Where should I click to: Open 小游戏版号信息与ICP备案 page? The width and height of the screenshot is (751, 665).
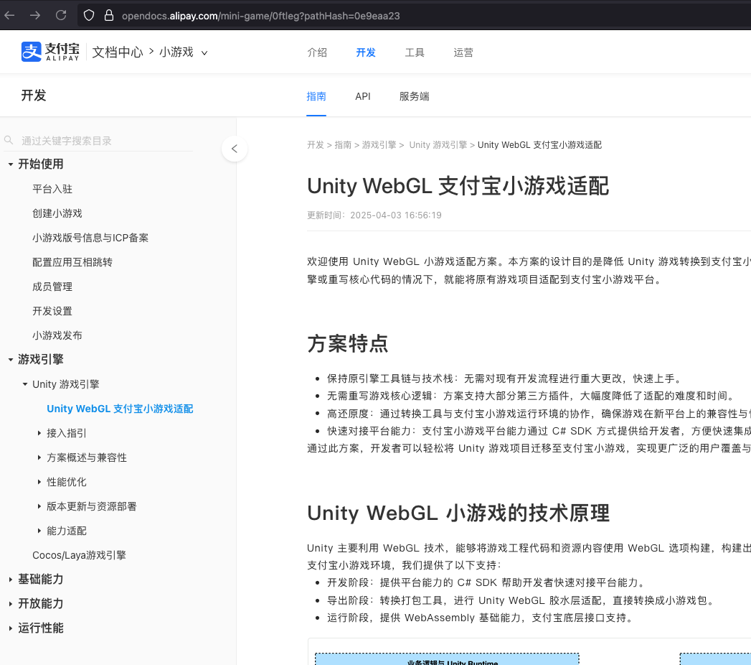tap(90, 238)
